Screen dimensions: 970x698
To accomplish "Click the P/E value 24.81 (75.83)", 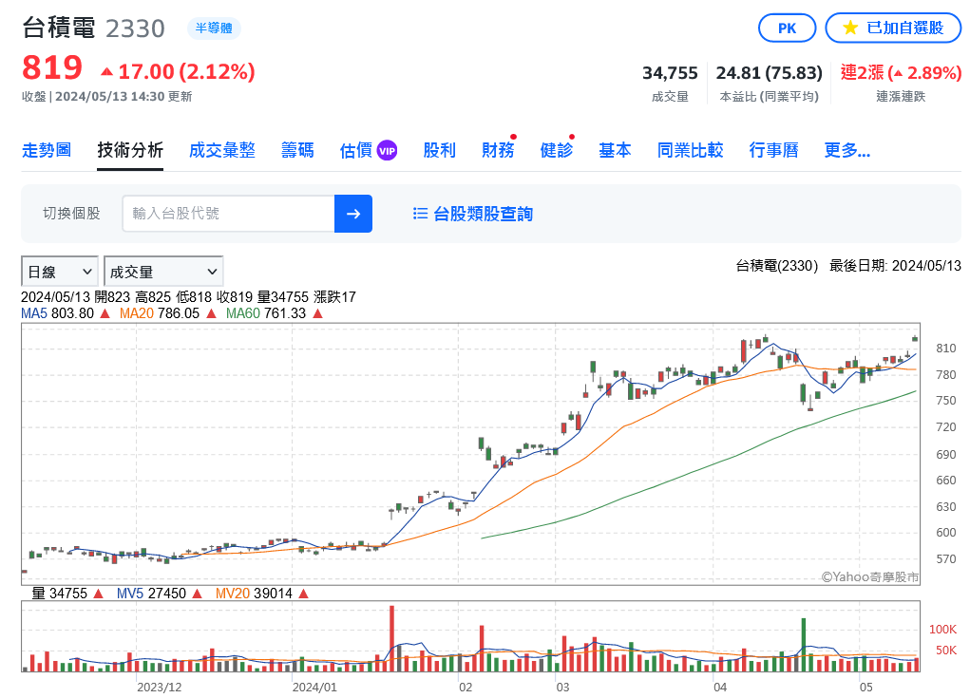I will pos(769,73).
